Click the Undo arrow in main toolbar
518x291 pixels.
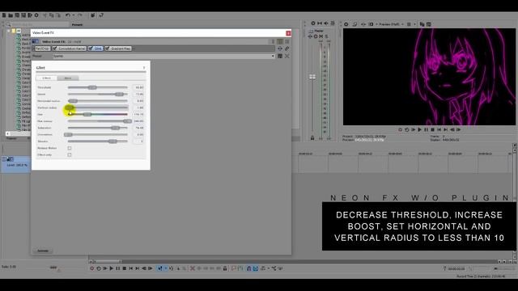pyautogui.click(x=68, y=15)
